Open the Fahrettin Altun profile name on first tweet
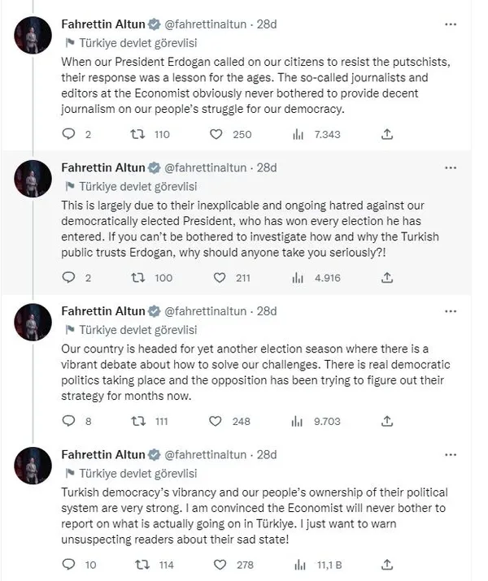Viewport: 488px width, 581px height. tap(102, 24)
